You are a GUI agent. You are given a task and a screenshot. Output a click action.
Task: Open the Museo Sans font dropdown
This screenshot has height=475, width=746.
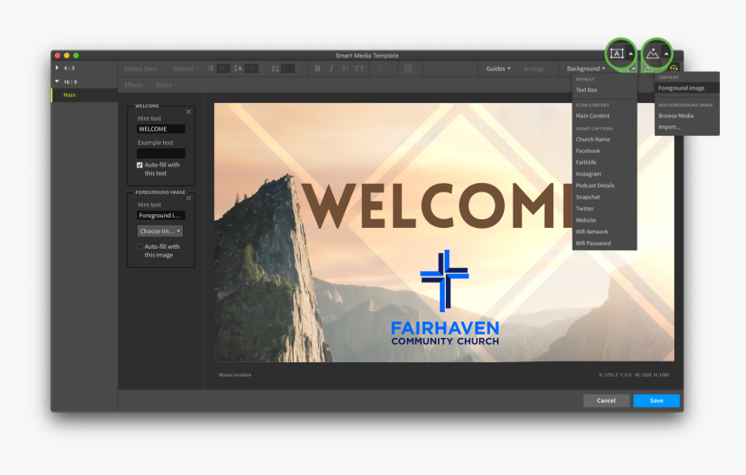[145, 69]
